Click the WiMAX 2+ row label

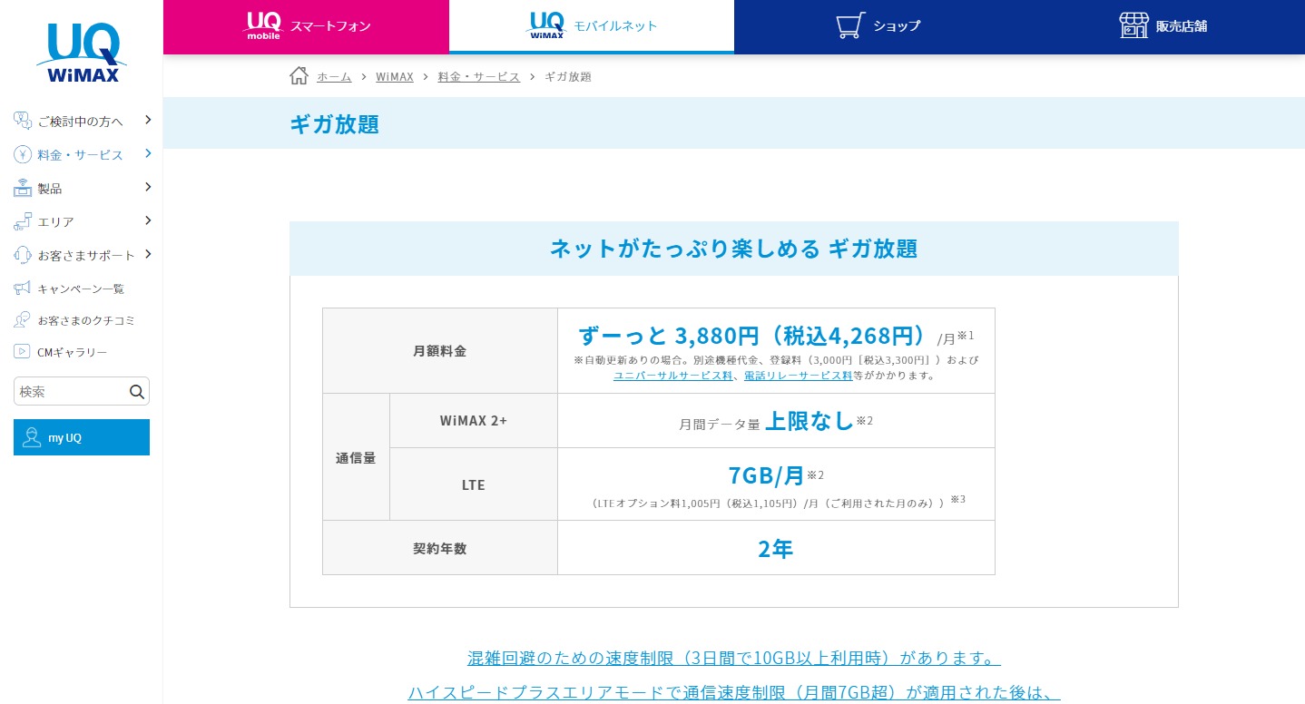click(474, 420)
